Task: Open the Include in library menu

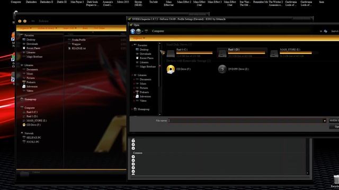Action: (47, 28)
